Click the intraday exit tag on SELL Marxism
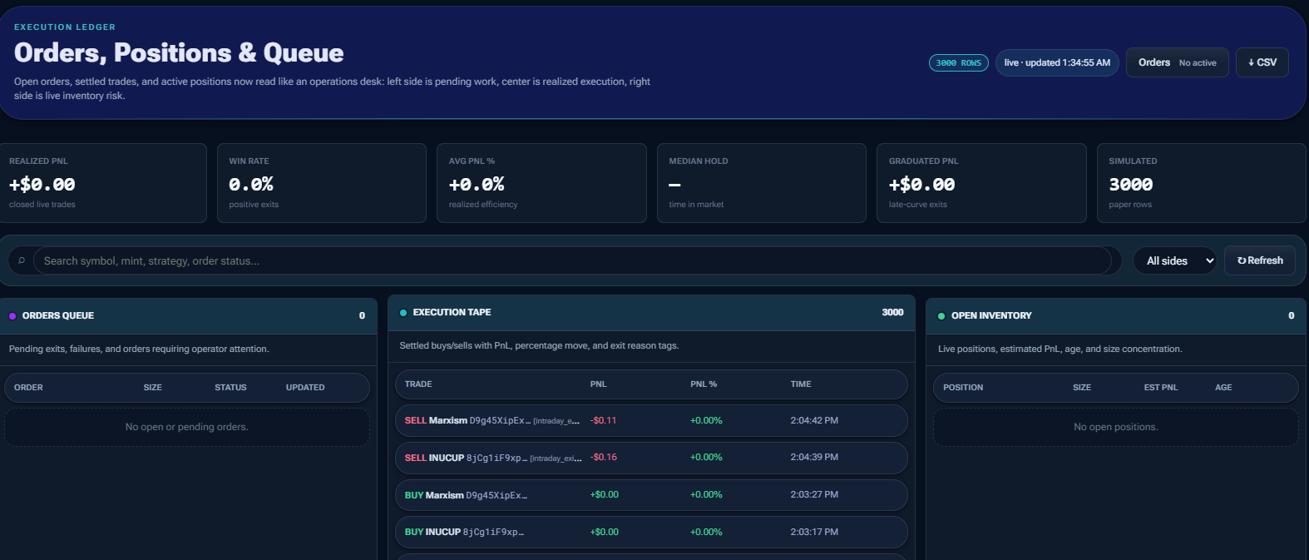1309x560 pixels. point(556,422)
